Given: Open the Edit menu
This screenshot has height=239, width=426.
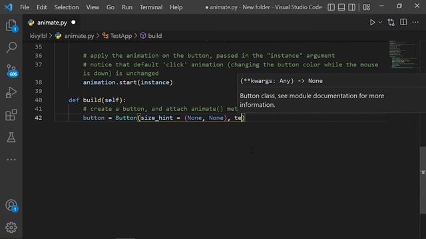Looking at the screenshot, I should pyautogui.click(x=41, y=7).
